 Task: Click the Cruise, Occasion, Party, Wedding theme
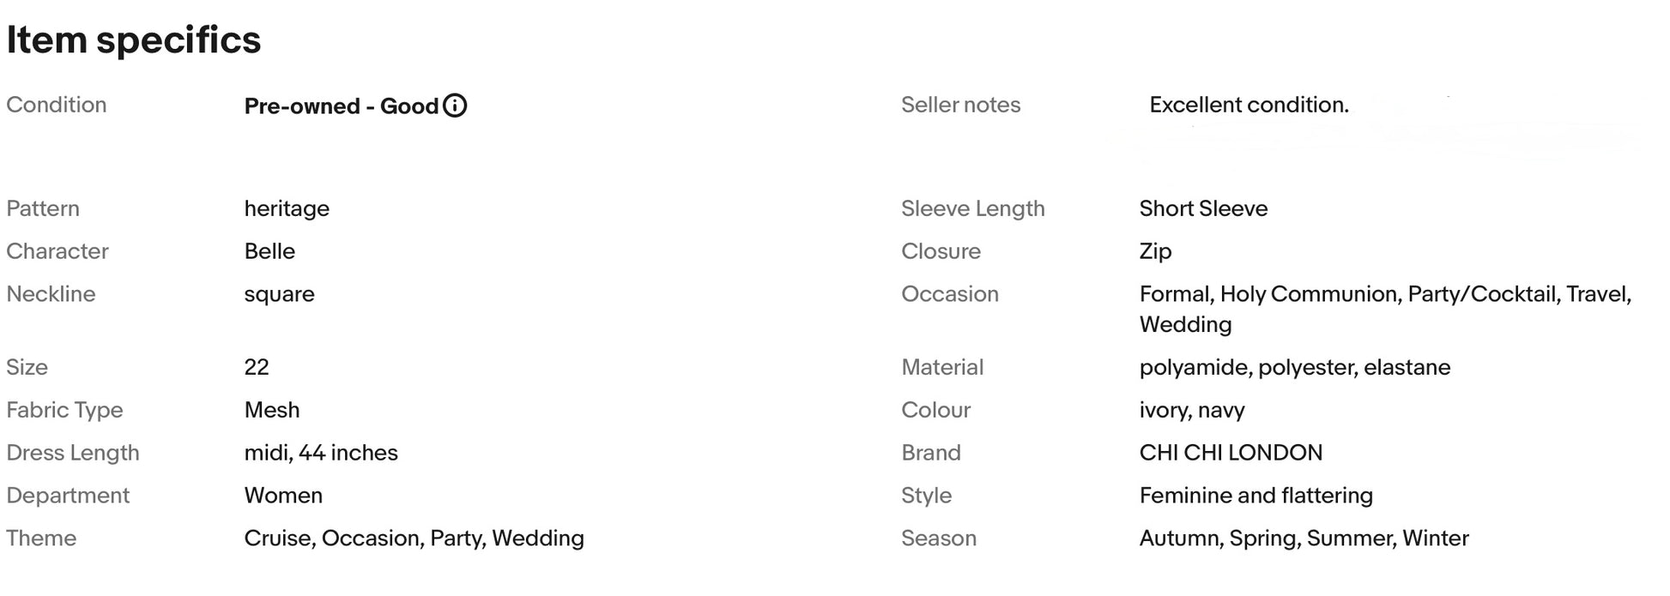coord(414,539)
